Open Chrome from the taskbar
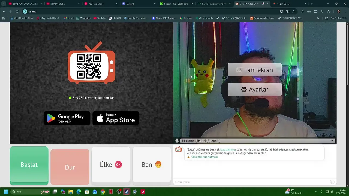The image size is (349, 196). pyautogui.click(x=103, y=192)
